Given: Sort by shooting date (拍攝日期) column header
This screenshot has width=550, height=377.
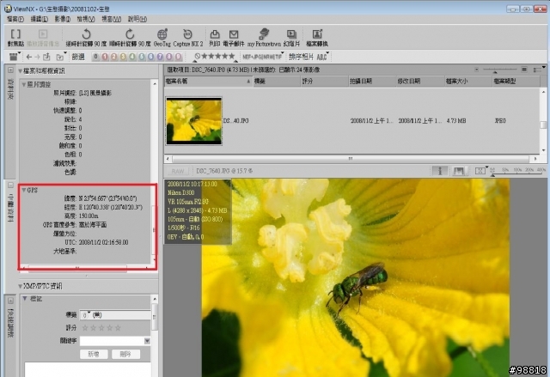Looking at the screenshot, I should (372, 82).
